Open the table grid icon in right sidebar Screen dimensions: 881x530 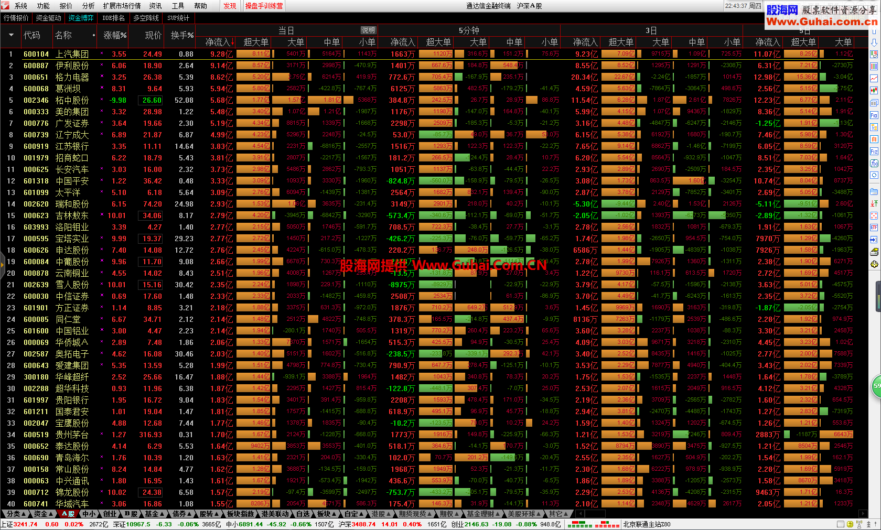[874, 67]
